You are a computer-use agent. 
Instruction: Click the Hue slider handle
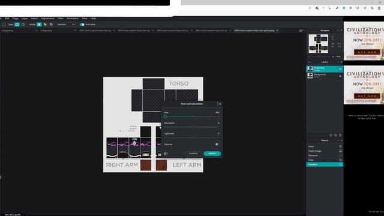166,116
